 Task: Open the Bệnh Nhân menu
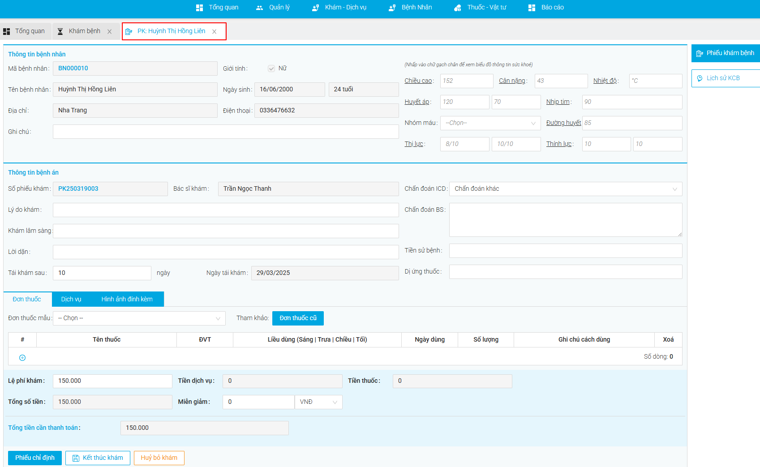pos(410,8)
